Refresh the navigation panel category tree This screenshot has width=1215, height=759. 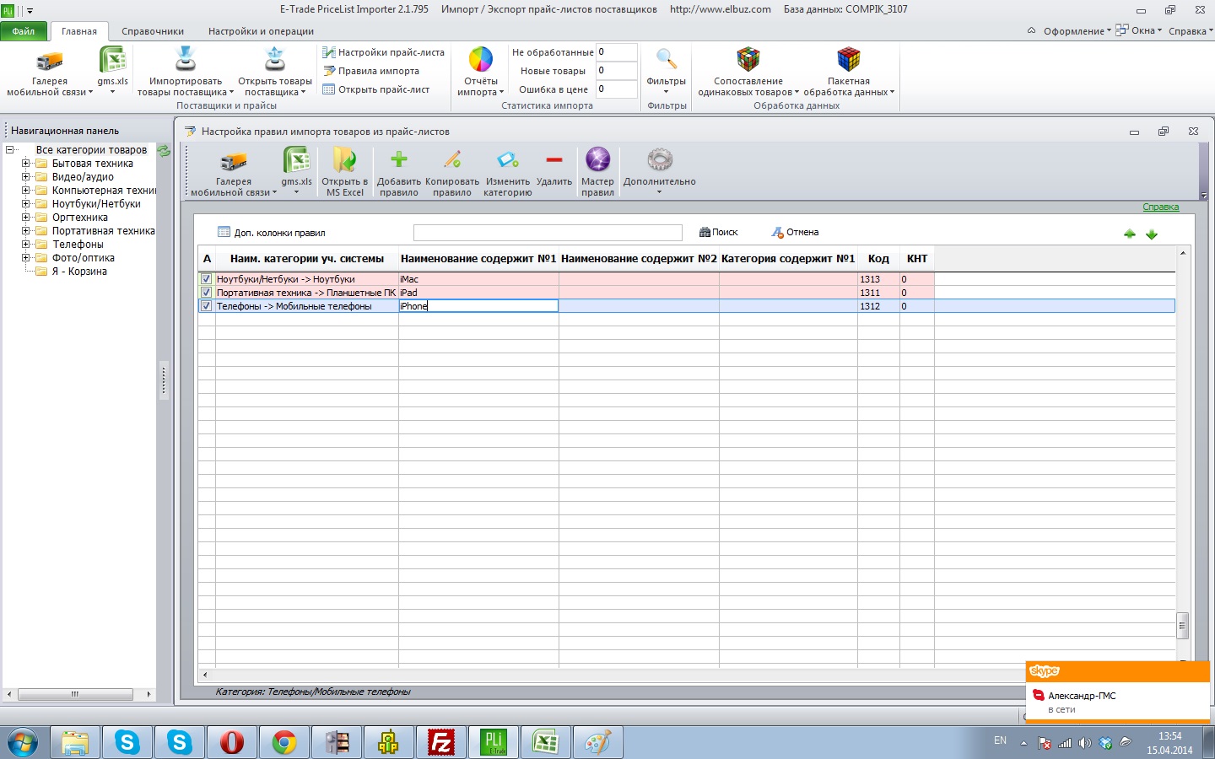click(x=164, y=151)
